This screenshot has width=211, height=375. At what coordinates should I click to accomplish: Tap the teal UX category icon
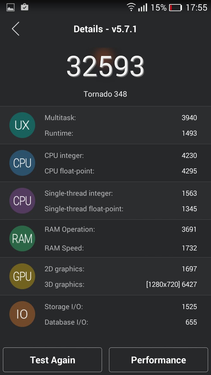click(x=22, y=125)
